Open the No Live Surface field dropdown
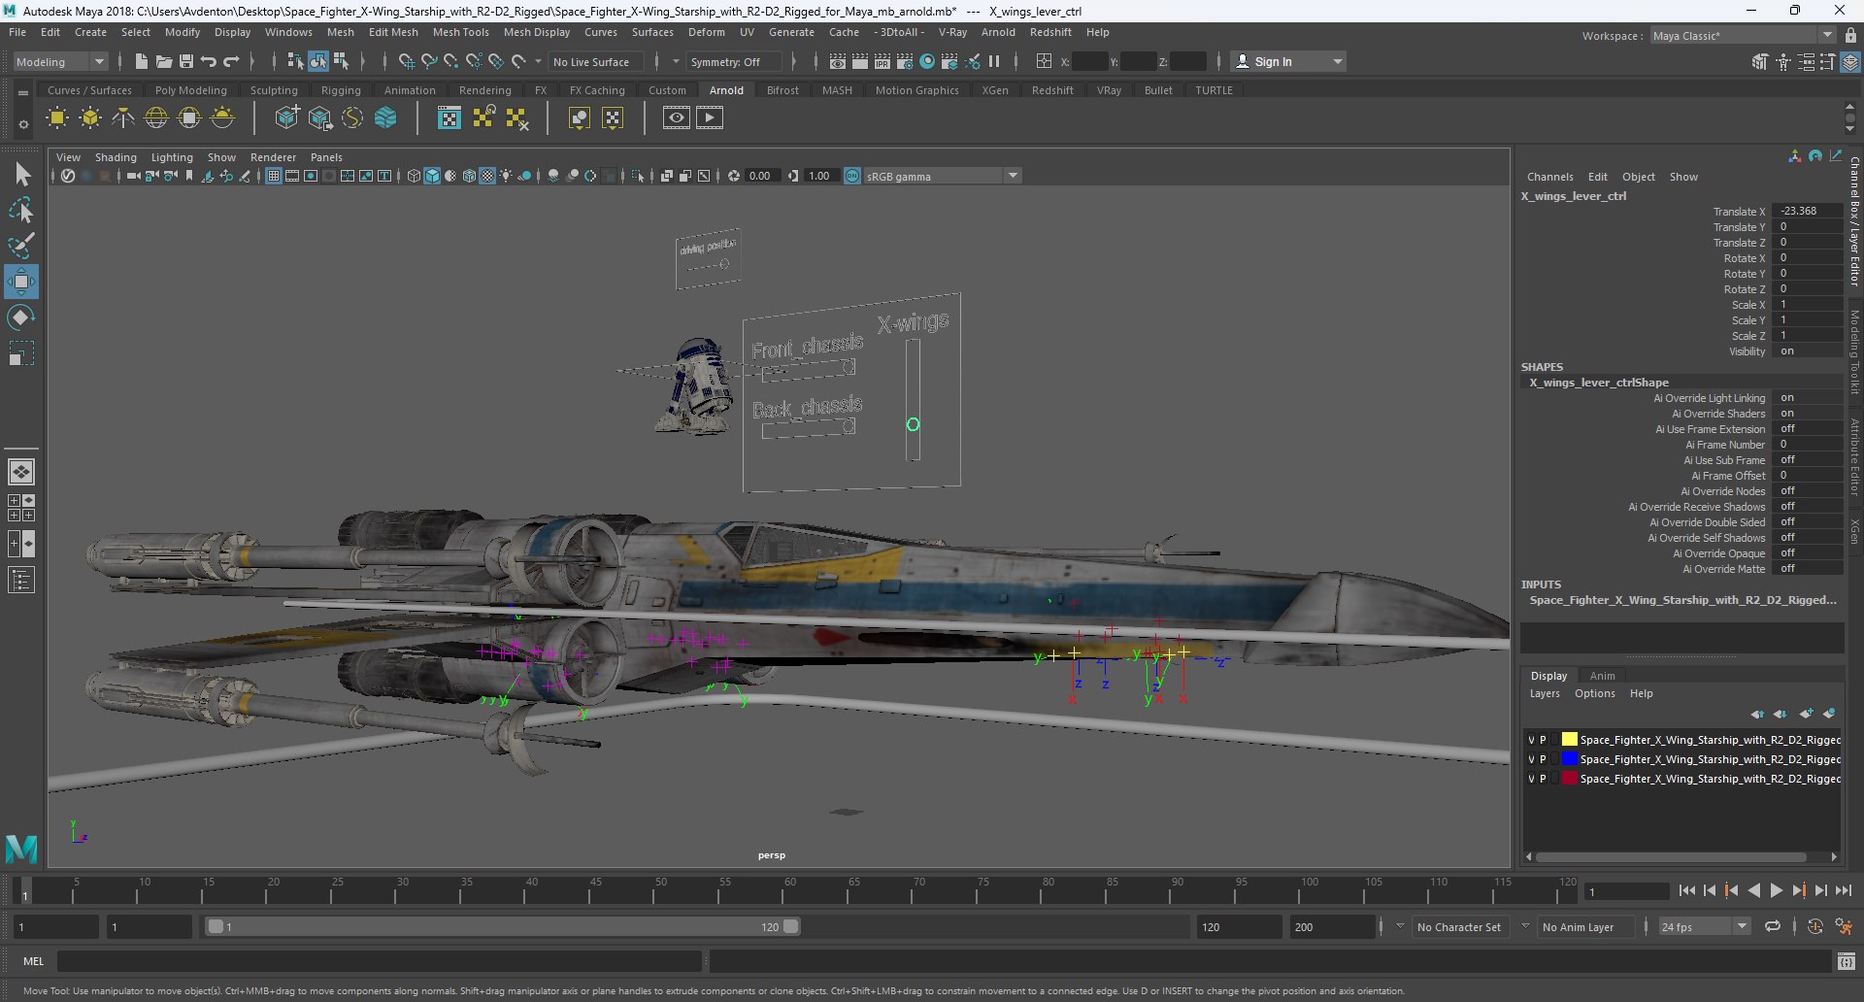 point(596,62)
